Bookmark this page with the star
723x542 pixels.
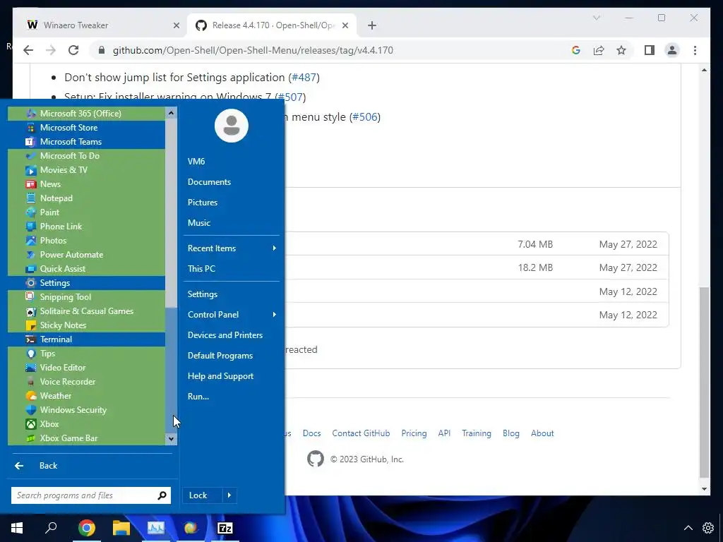tap(621, 50)
